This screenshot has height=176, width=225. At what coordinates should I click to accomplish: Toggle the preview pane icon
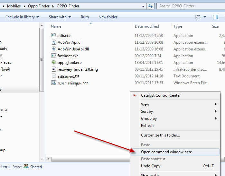[216, 17]
